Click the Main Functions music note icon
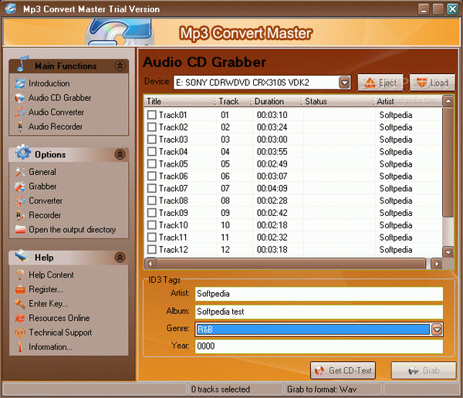 click(22, 64)
